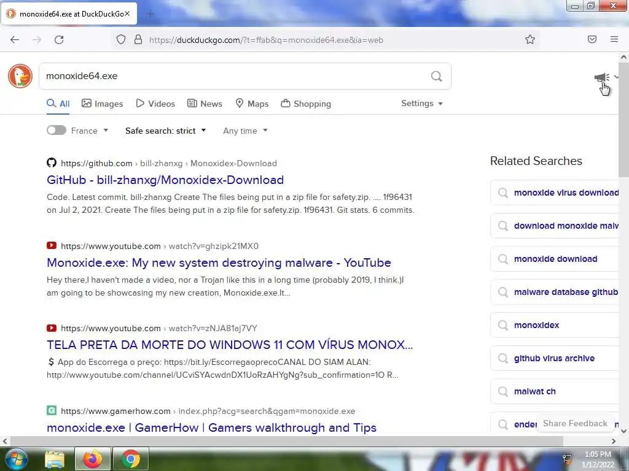Open a new tab with plus
Screen dimensions: 629x471
(x=150, y=14)
